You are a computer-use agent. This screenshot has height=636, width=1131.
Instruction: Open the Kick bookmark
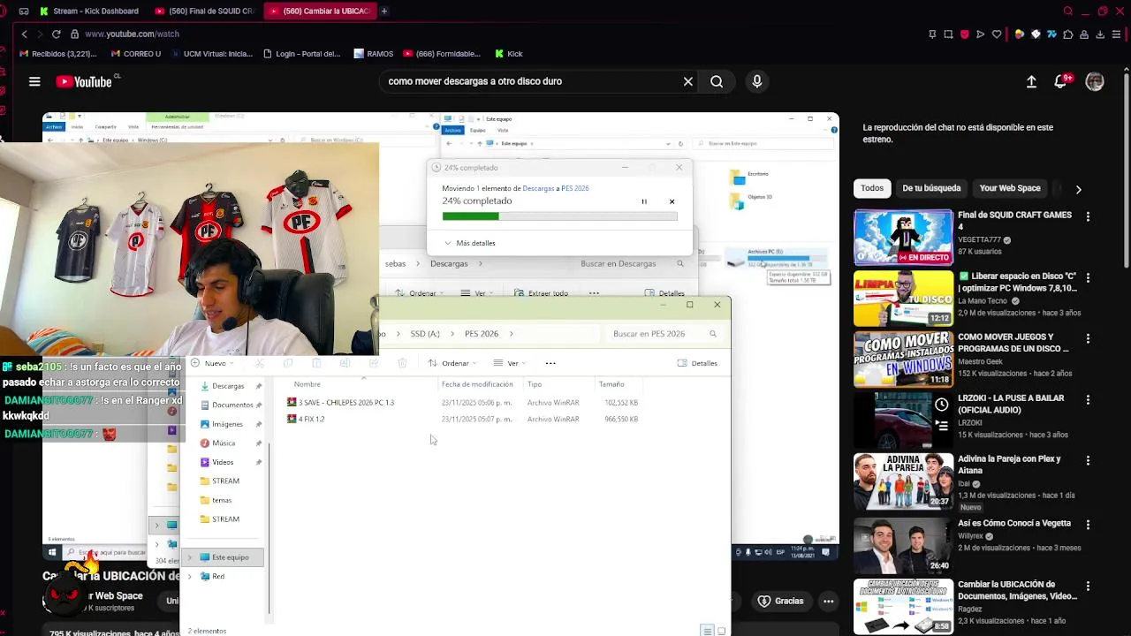pyautogui.click(x=509, y=54)
